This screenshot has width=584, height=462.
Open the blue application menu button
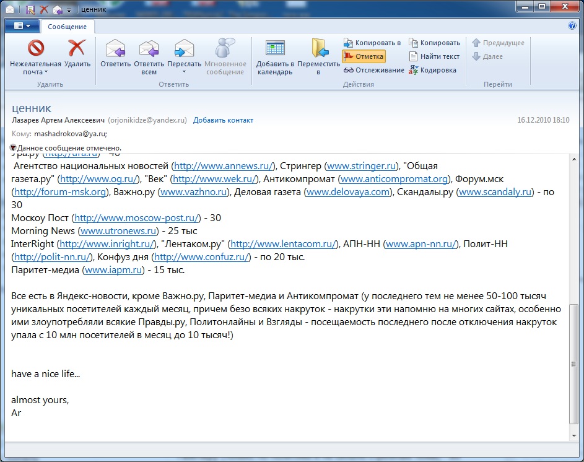[22, 26]
